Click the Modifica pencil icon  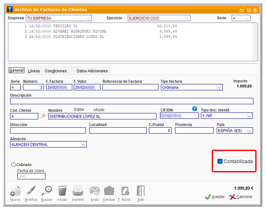[31, 191]
